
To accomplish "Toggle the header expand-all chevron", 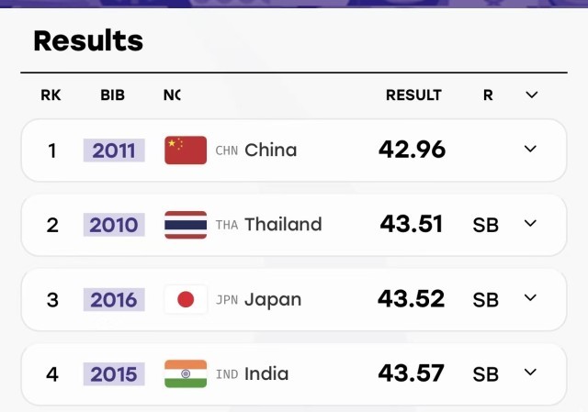I will point(532,95).
